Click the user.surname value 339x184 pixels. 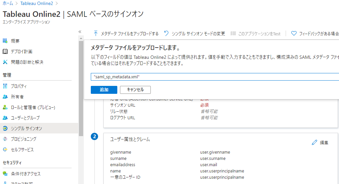(213, 158)
